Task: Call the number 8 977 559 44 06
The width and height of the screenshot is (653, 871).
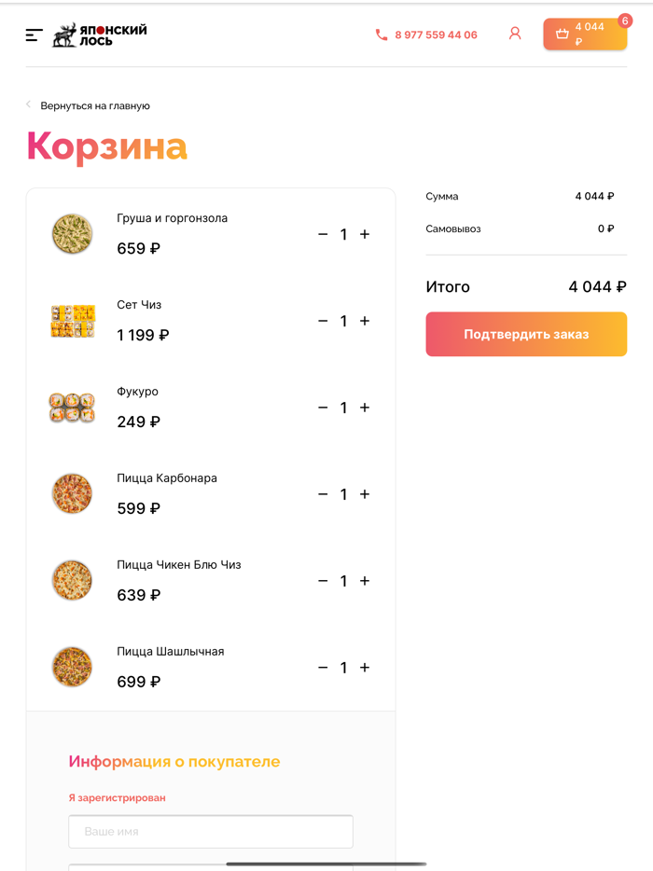Action: coord(436,35)
